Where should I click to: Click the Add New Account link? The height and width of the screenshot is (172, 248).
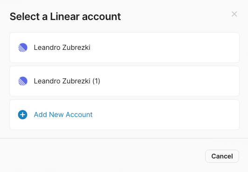[x=63, y=115]
